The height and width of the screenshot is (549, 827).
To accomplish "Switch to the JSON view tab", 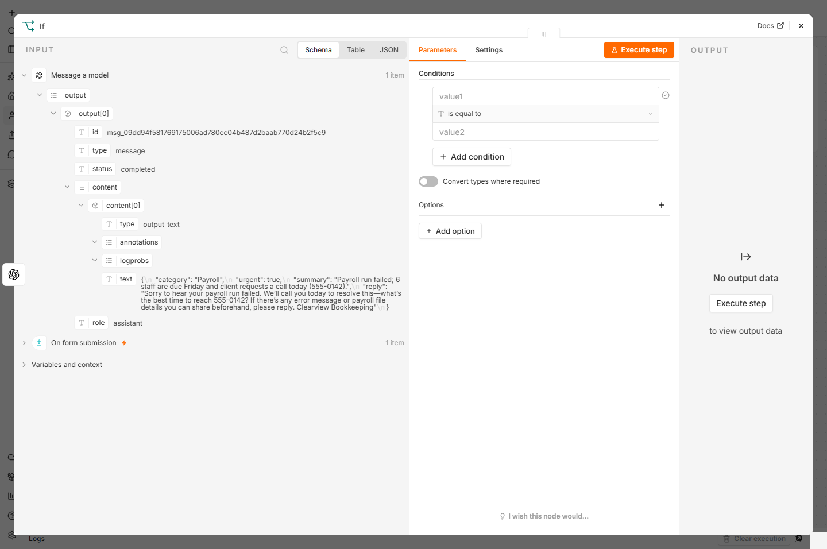I will tap(389, 50).
